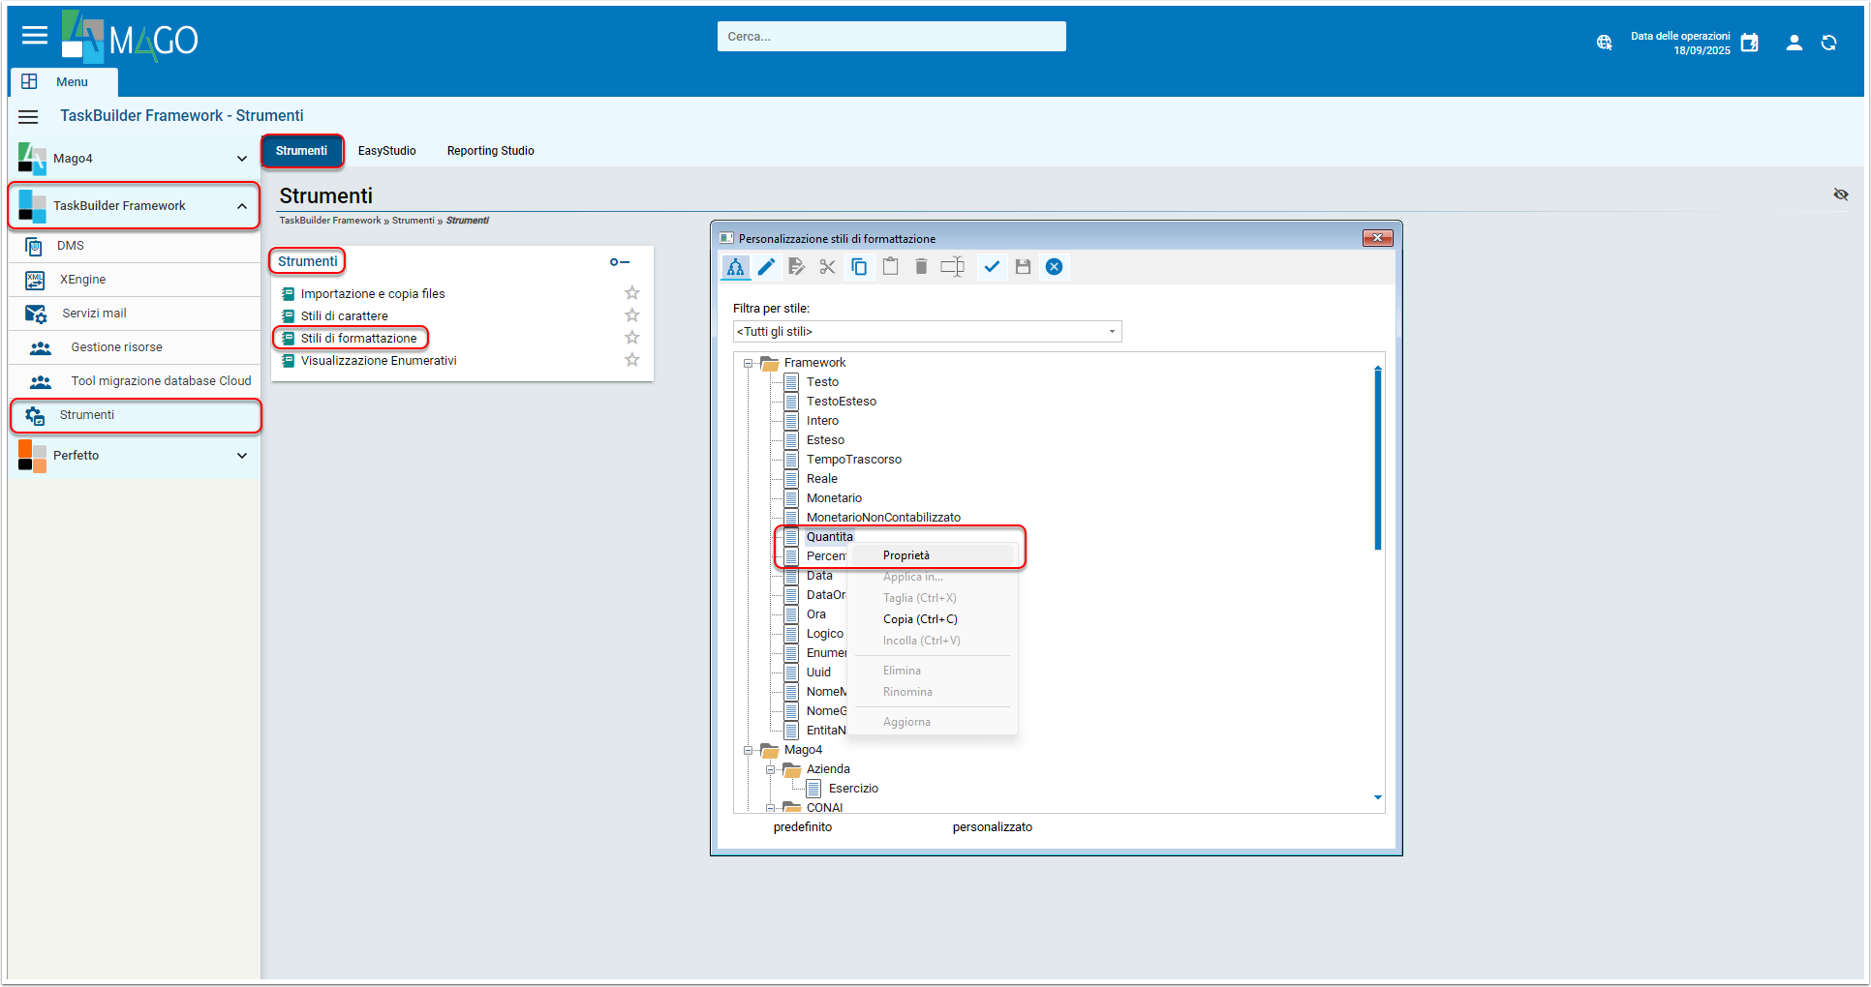The width and height of the screenshot is (1871, 987).
Task: Favorite Stili di formattazione with star
Action: [632, 338]
